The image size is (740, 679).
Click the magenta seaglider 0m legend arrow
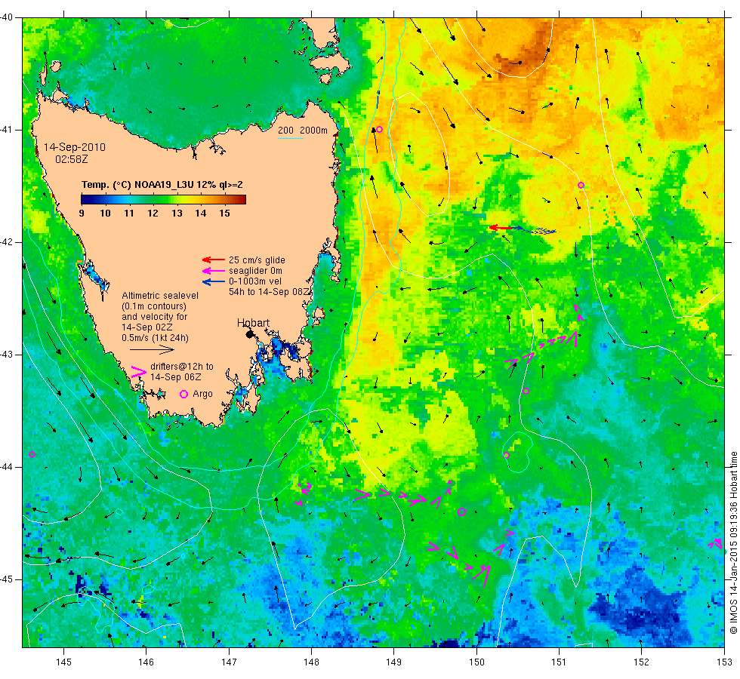click(x=213, y=271)
